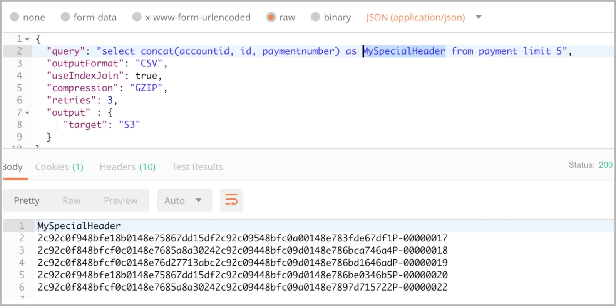
Task: Click MySpecialHeader in response line 1
Action: [x=79, y=226]
